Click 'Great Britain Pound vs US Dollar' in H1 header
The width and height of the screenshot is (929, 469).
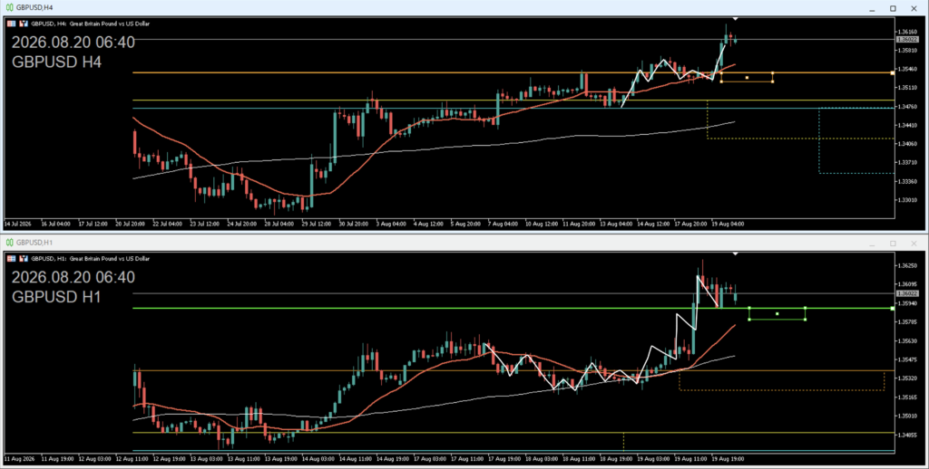tap(110, 258)
